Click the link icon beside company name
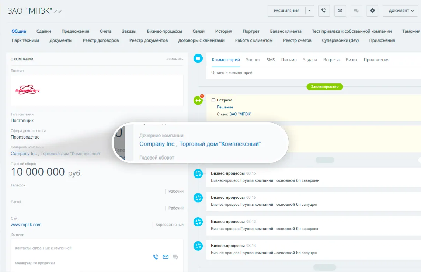 point(60,11)
